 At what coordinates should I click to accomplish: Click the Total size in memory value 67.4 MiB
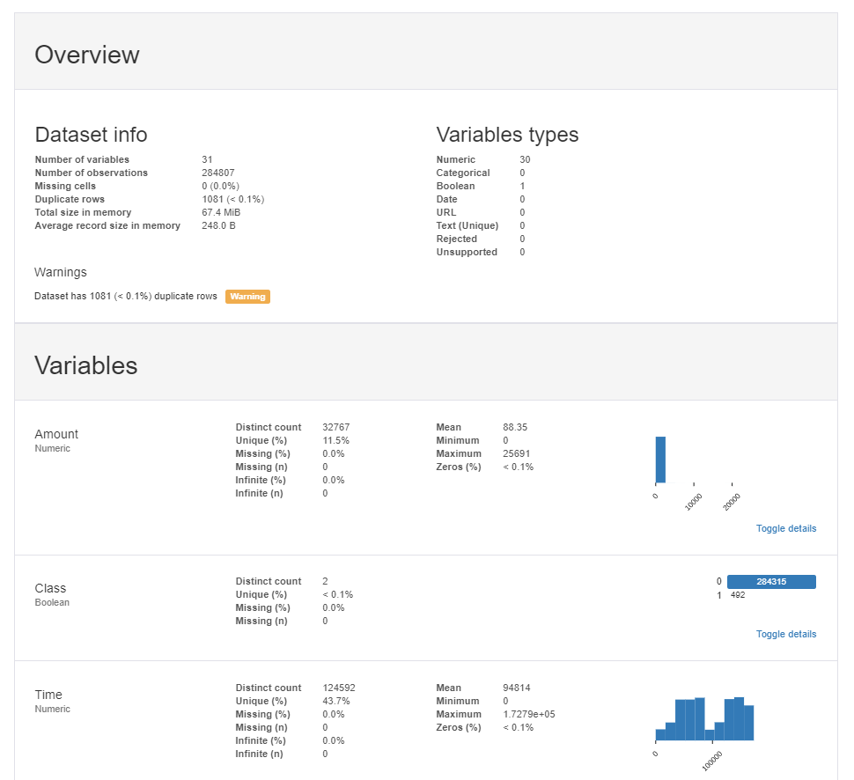click(x=221, y=212)
